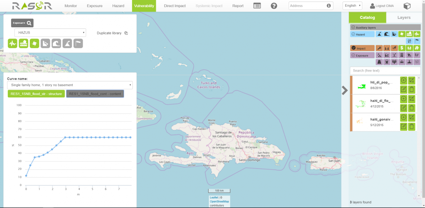Click date 5/12/2015 in catalog
The height and width of the screenshot is (208, 425).
point(377,125)
